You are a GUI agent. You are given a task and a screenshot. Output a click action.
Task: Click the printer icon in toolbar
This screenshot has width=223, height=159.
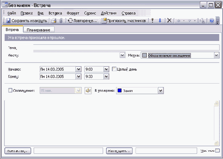click(x=54, y=21)
